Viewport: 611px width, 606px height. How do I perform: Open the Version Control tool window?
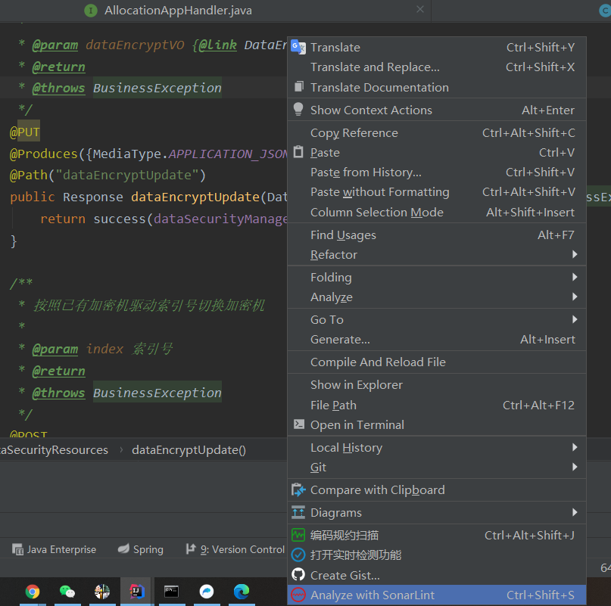tap(235, 550)
